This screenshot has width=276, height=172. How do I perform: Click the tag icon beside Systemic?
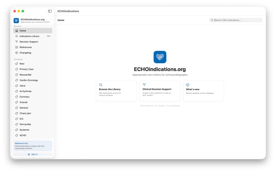17,130
